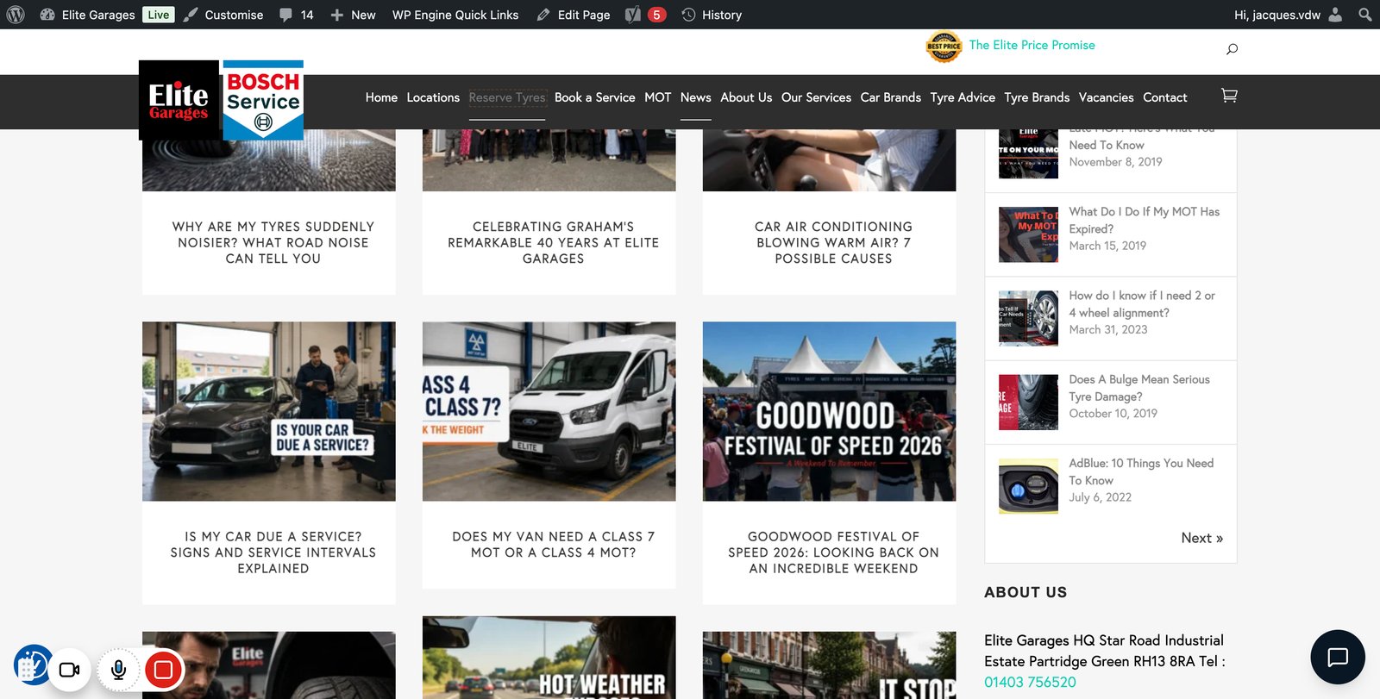This screenshot has height=699, width=1380.
Task: Click Edit Page in admin bar
Action: [x=574, y=15]
